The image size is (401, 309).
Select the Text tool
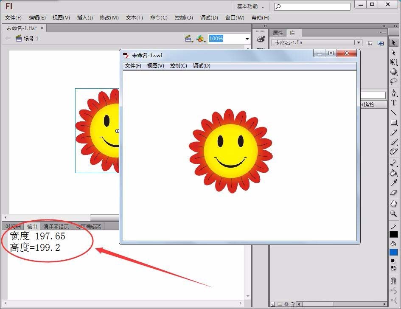(394, 103)
